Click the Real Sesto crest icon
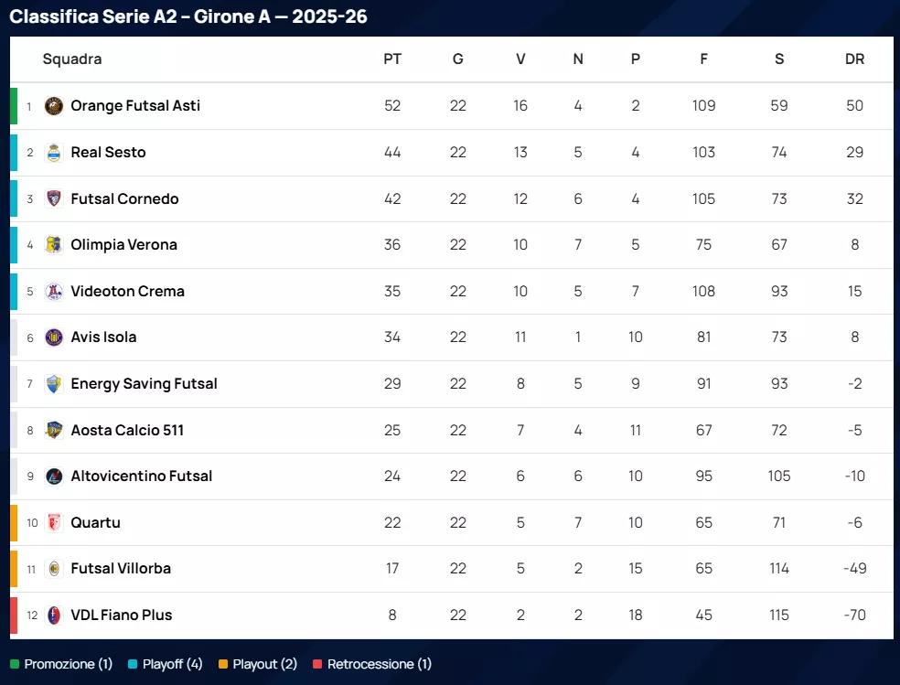Image resolution: width=900 pixels, height=685 pixels. tap(54, 153)
